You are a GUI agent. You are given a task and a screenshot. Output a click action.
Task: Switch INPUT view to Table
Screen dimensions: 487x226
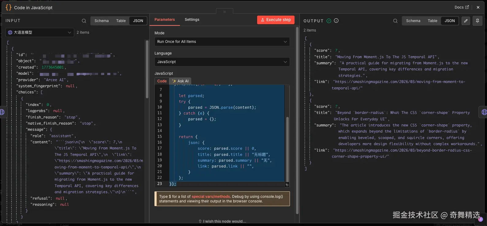[121, 21]
